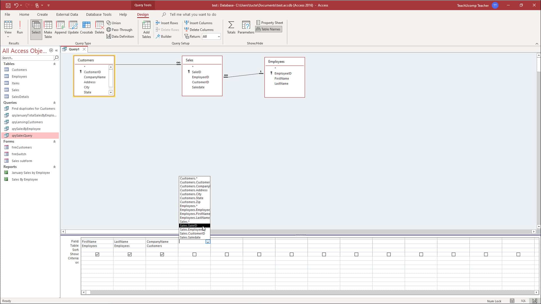The image size is (541, 304).
Task: Open the Add Tables pane
Action: (146, 29)
